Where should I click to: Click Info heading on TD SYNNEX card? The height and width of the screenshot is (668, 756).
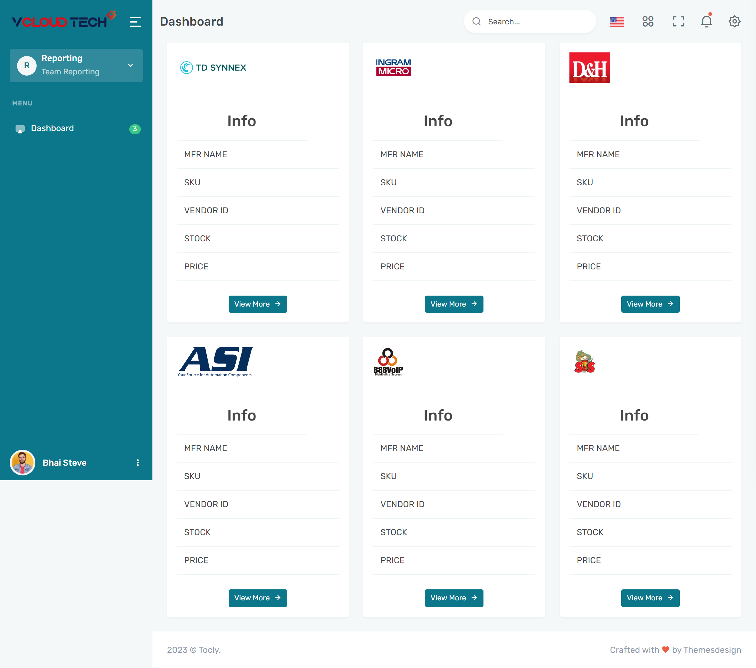click(x=241, y=121)
